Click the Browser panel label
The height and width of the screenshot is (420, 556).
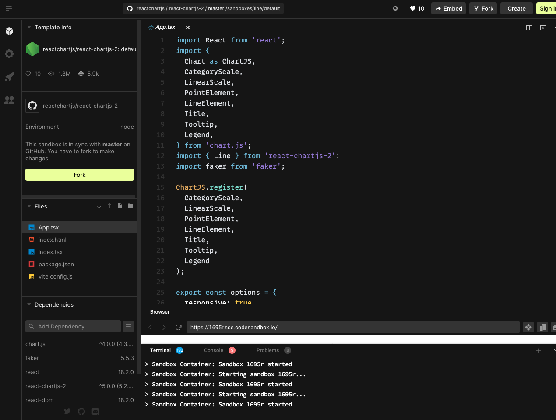coord(160,312)
